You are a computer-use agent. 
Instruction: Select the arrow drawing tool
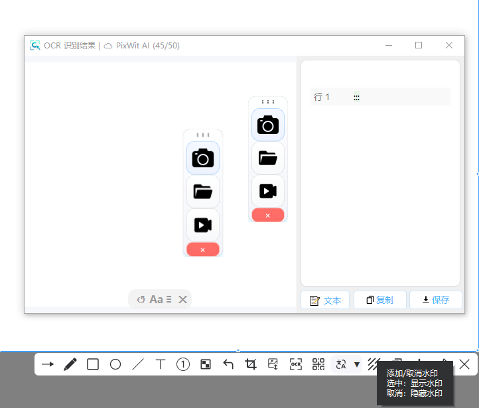48,364
